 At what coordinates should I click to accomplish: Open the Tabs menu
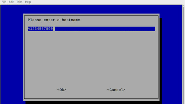(x=19, y=2)
